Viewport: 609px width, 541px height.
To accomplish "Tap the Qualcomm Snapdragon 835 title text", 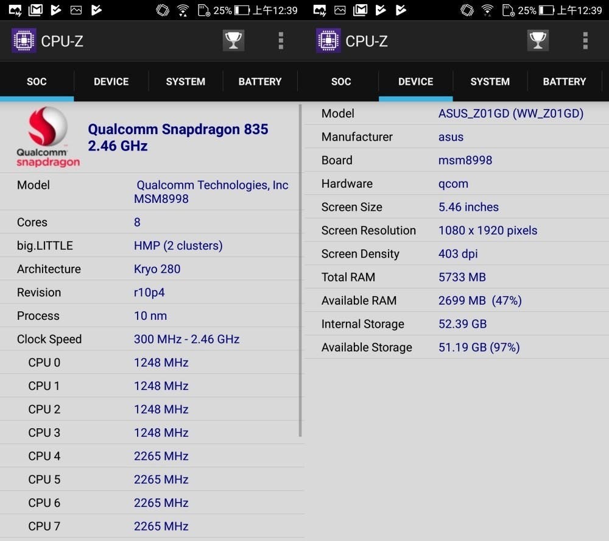I will click(x=178, y=137).
